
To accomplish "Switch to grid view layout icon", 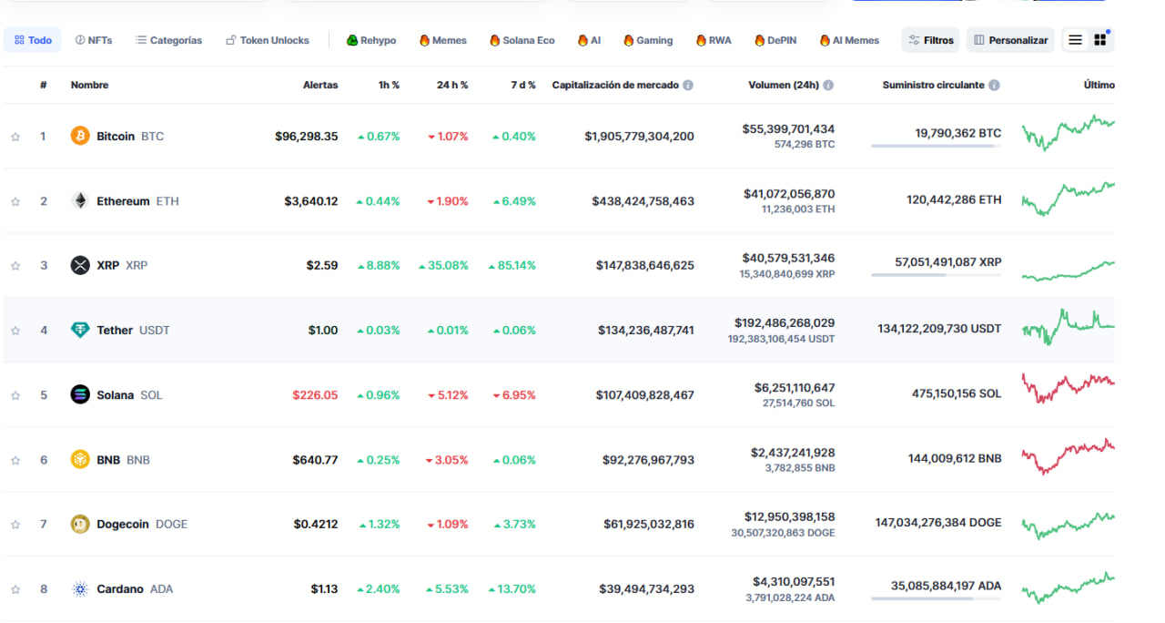I will (1100, 40).
